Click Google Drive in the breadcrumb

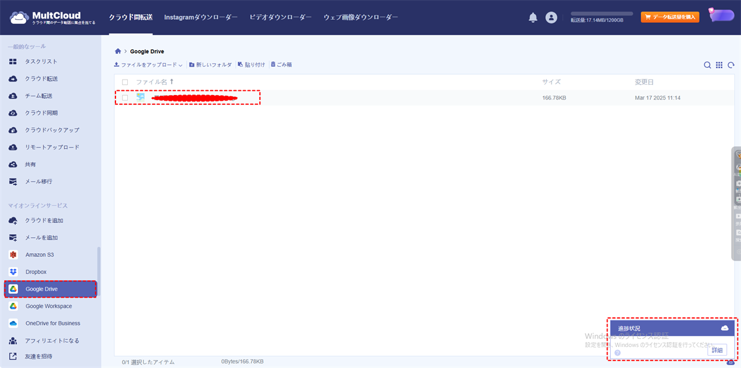pos(147,51)
